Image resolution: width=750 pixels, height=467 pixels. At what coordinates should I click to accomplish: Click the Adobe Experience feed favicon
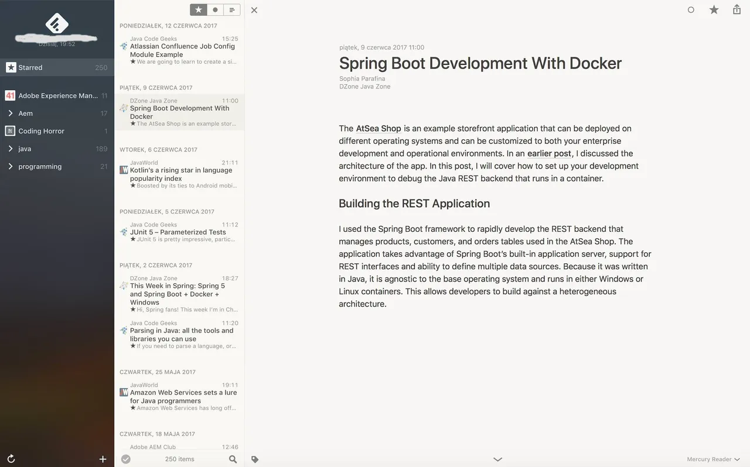coord(10,95)
